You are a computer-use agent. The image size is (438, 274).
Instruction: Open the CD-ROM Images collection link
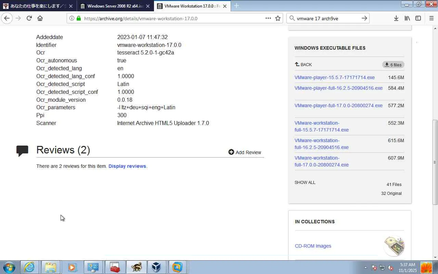pyautogui.click(x=313, y=246)
